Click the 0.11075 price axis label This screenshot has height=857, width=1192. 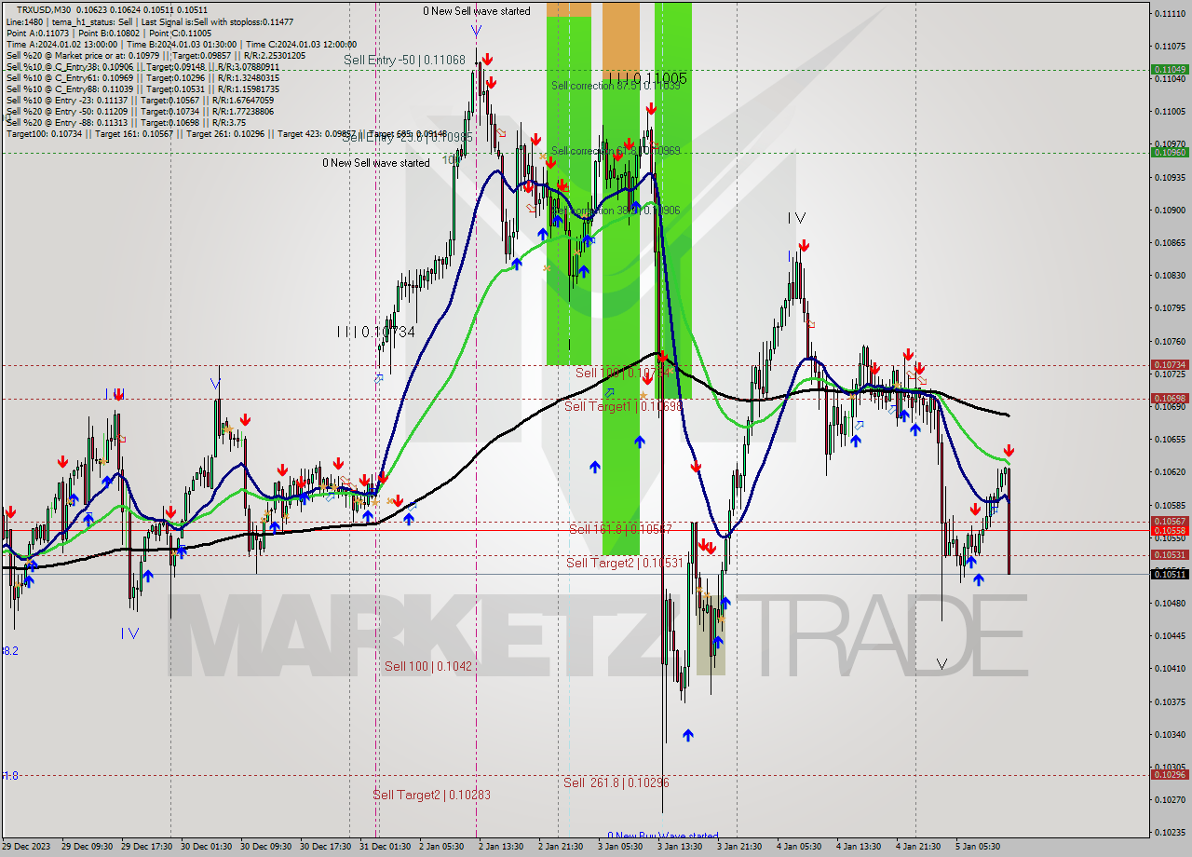(1170, 46)
